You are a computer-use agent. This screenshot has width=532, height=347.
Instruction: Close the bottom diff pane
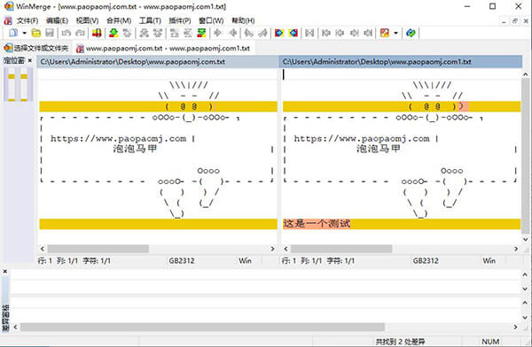[5, 272]
